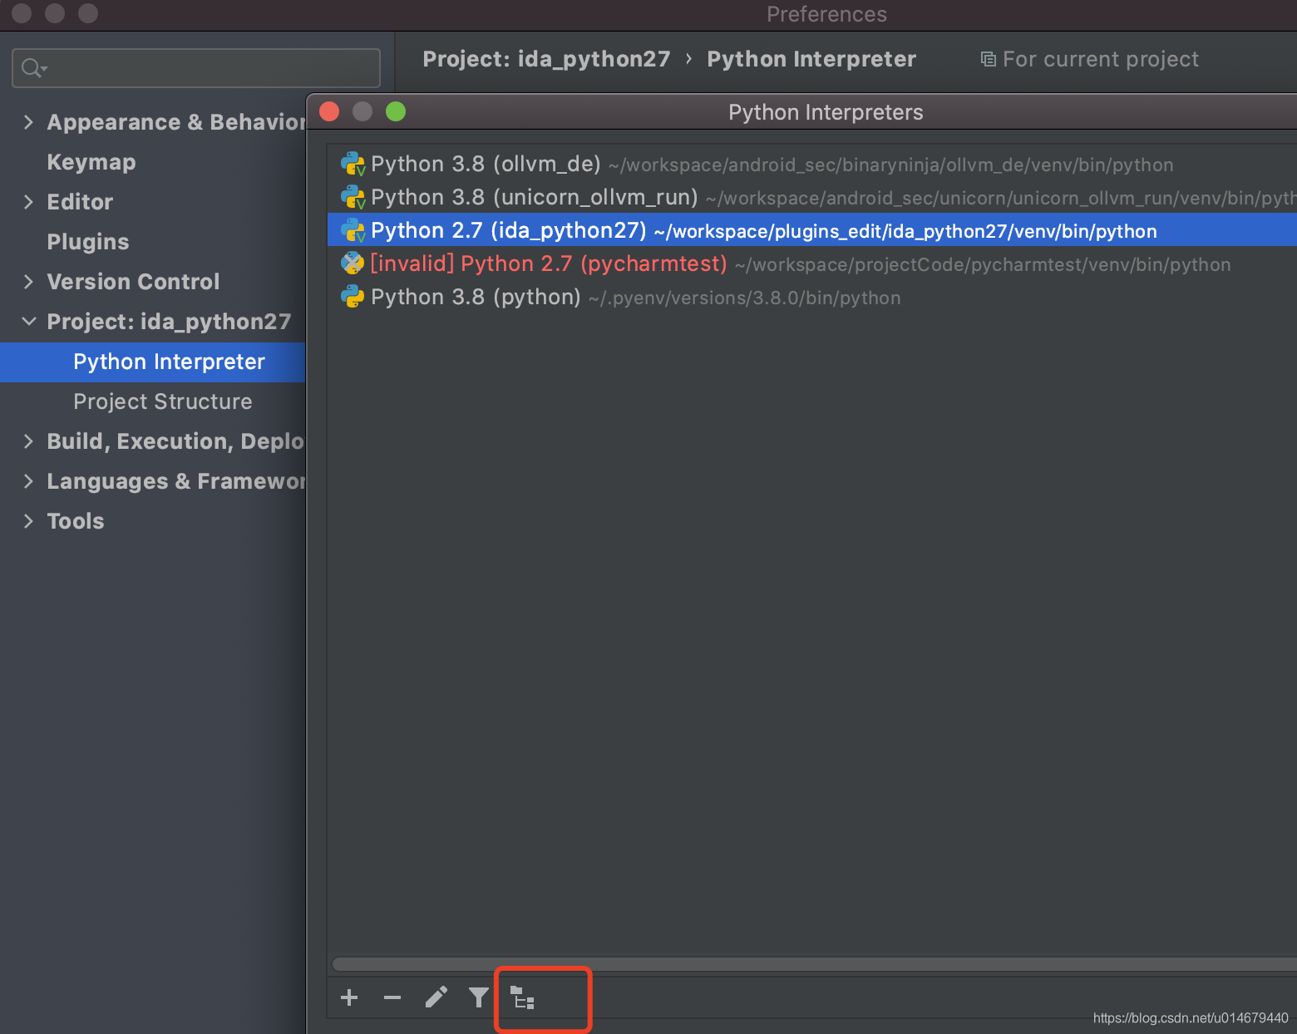Focus the Preferences search field

click(196, 68)
